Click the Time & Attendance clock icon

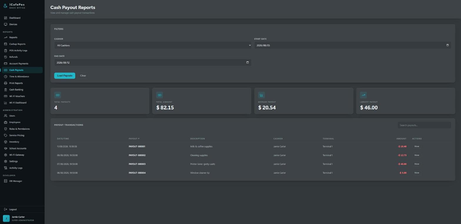(x=6, y=76)
